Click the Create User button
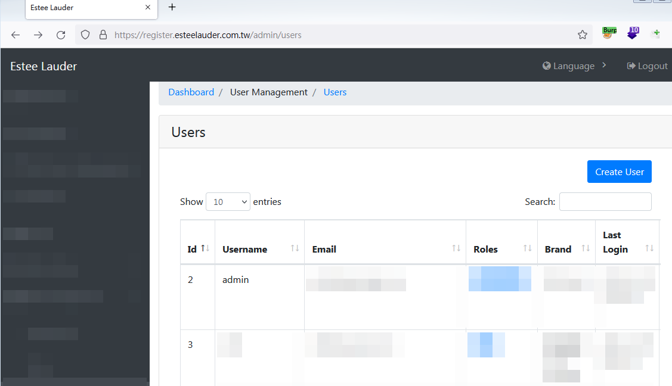This screenshot has height=386, width=672. pos(620,172)
